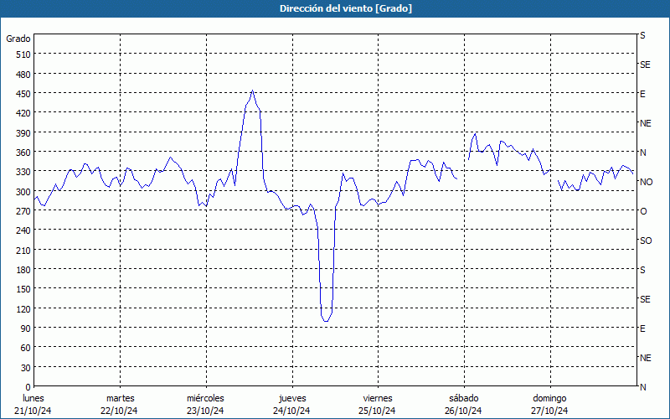Click the 'E' compass label level with 450
670x419 pixels.
pyautogui.click(x=642, y=94)
